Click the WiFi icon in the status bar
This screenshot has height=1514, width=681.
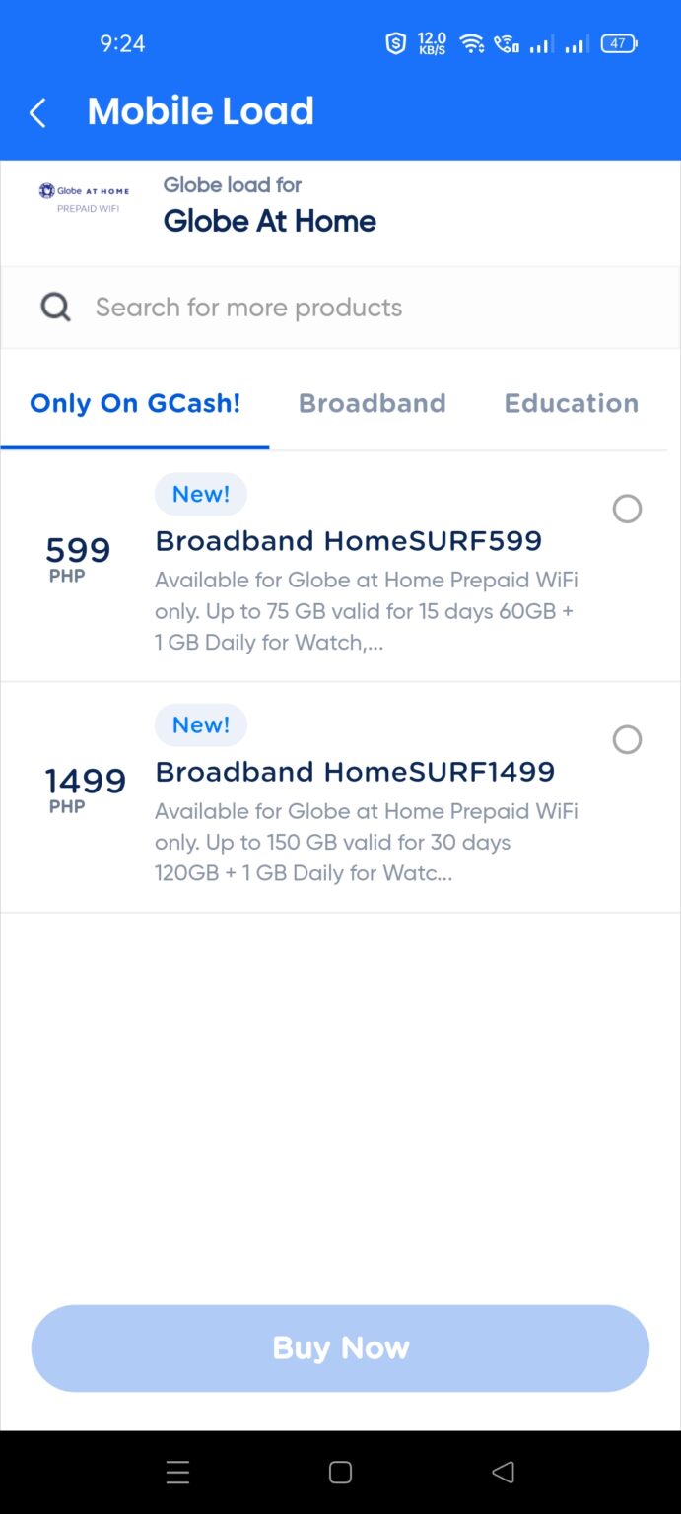pos(471,42)
